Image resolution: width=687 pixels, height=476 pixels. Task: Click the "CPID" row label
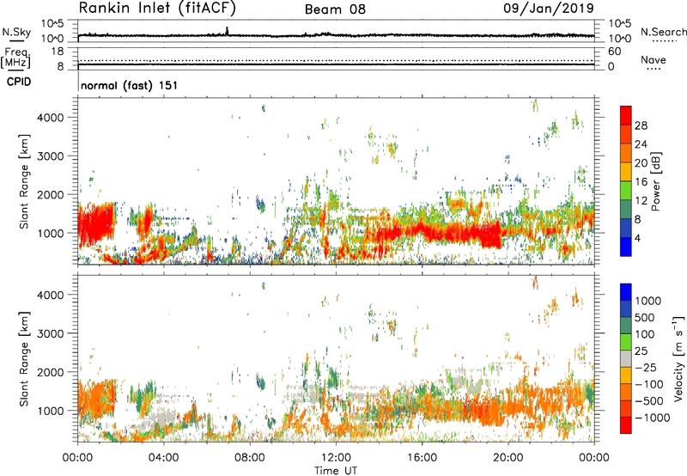pos(19,82)
